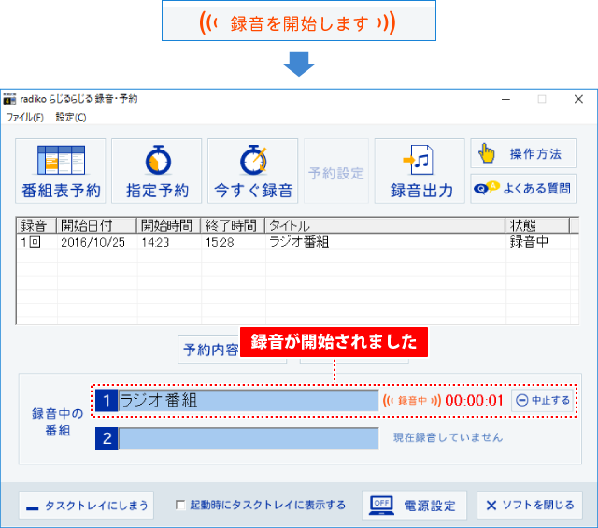Open 操作方法 help guide
This screenshot has height=528, width=598.
523,153
